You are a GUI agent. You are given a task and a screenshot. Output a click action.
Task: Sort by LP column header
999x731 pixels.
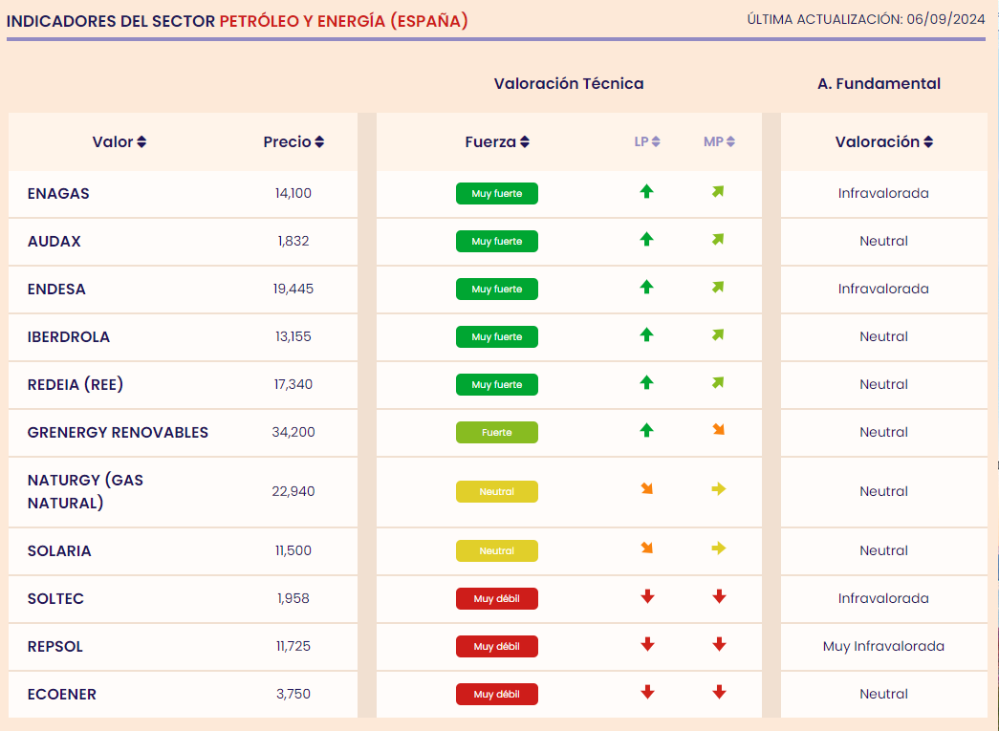646,142
